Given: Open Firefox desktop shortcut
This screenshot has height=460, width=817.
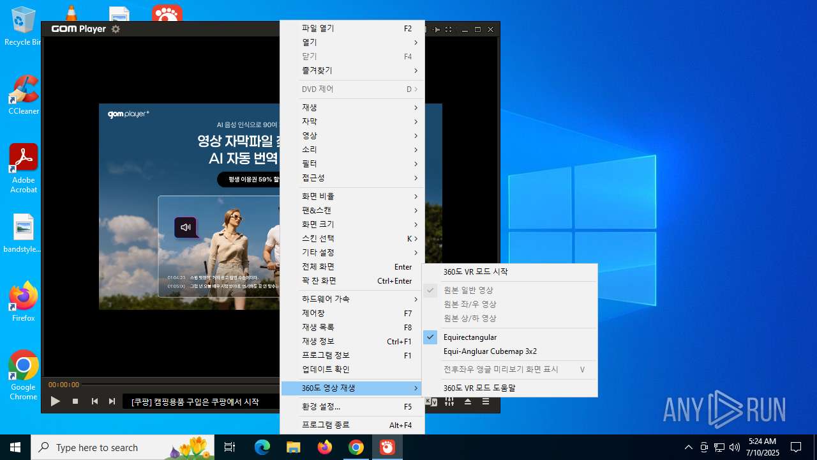Looking at the screenshot, I should coord(24,302).
